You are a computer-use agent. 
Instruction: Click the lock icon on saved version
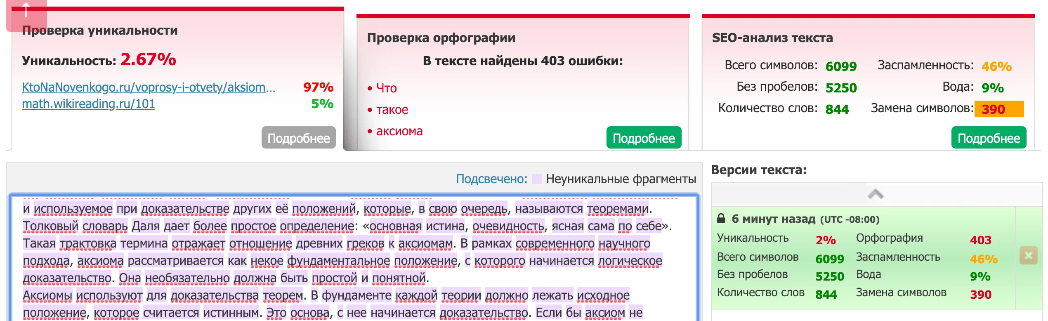pos(721,218)
